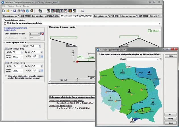The width and height of the screenshot is (179, 127).
Task: Open left roof shape 'kształt dachu' dropdown
Action: coord(22,57)
